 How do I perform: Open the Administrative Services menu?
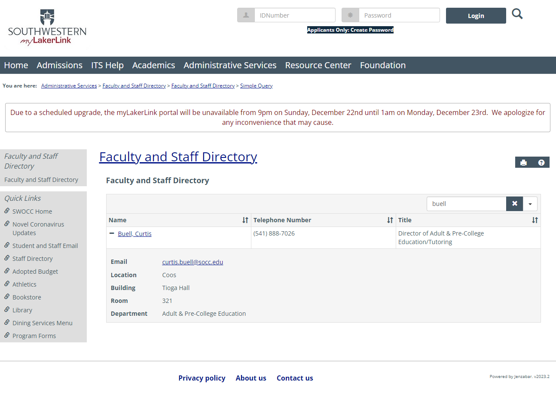[230, 65]
